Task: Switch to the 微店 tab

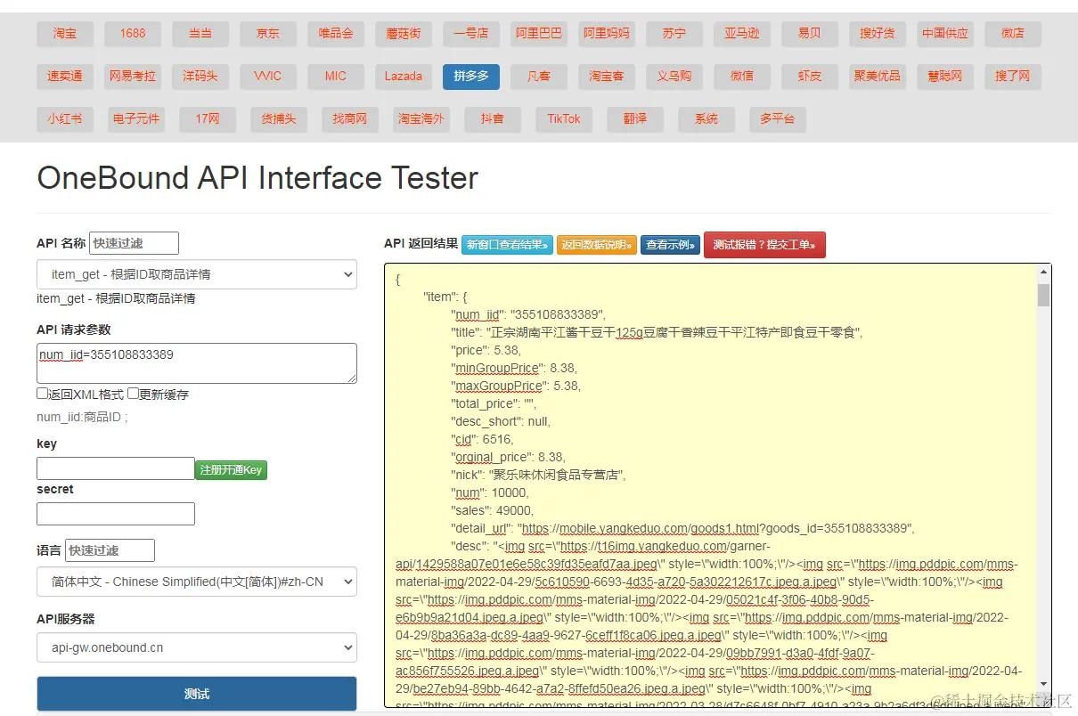Action: (1013, 34)
